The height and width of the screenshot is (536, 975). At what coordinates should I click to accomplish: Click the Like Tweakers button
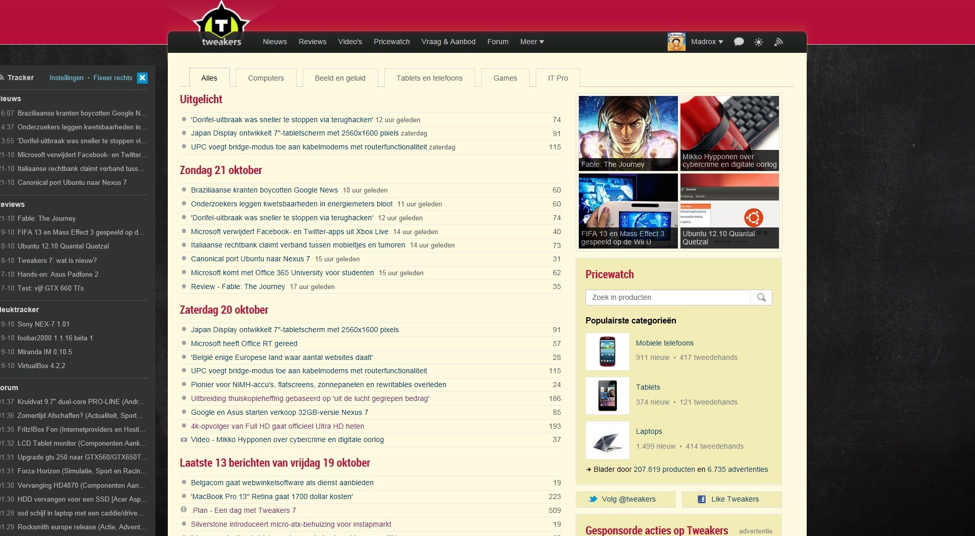(x=732, y=499)
